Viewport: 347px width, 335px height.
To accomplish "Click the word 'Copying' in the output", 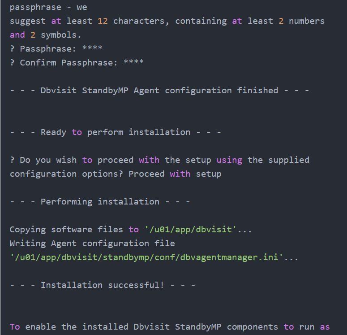I will (28, 229).
